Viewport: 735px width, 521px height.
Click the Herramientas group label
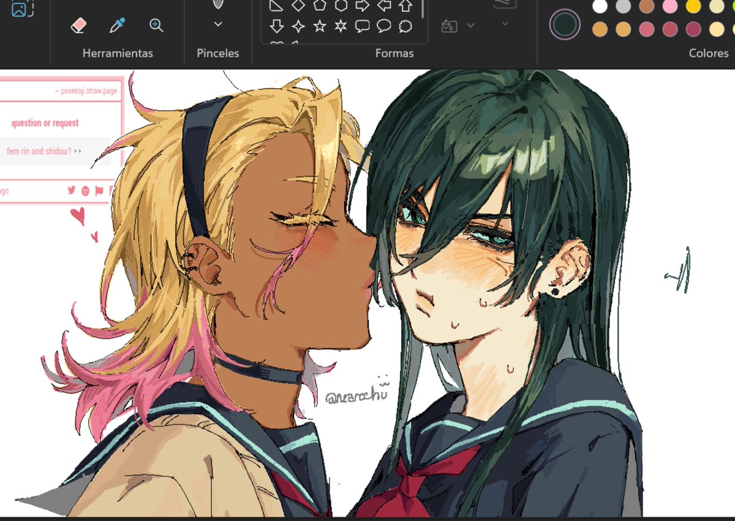click(118, 53)
